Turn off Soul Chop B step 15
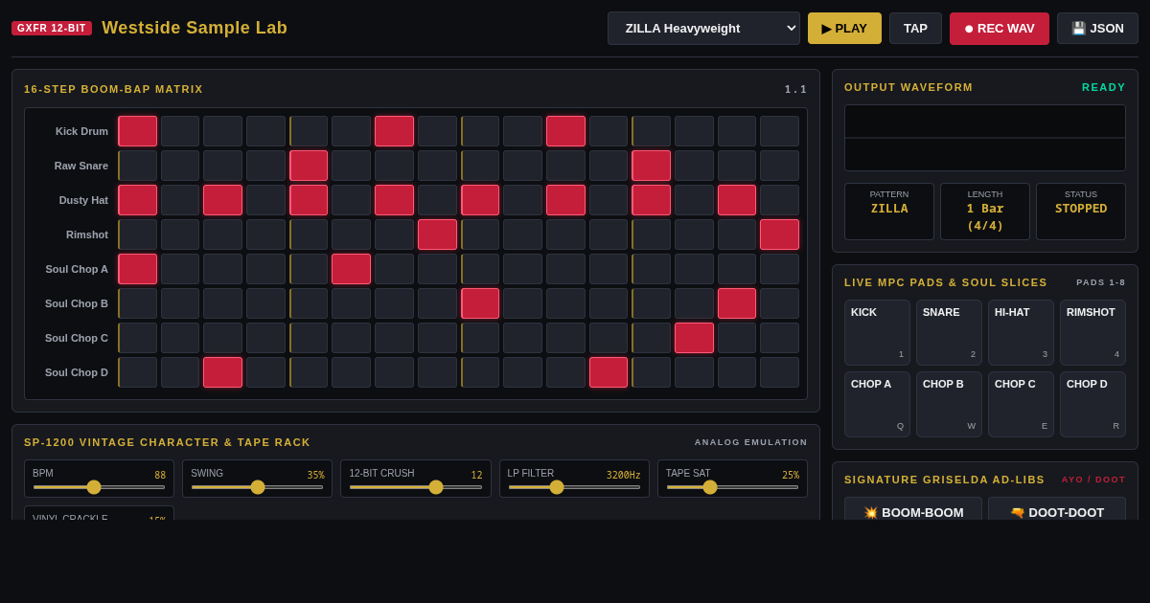This screenshot has height=603, width=1150. pos(737,303)
